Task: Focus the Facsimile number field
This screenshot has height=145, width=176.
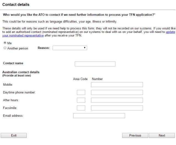Action: pos(117,108)
